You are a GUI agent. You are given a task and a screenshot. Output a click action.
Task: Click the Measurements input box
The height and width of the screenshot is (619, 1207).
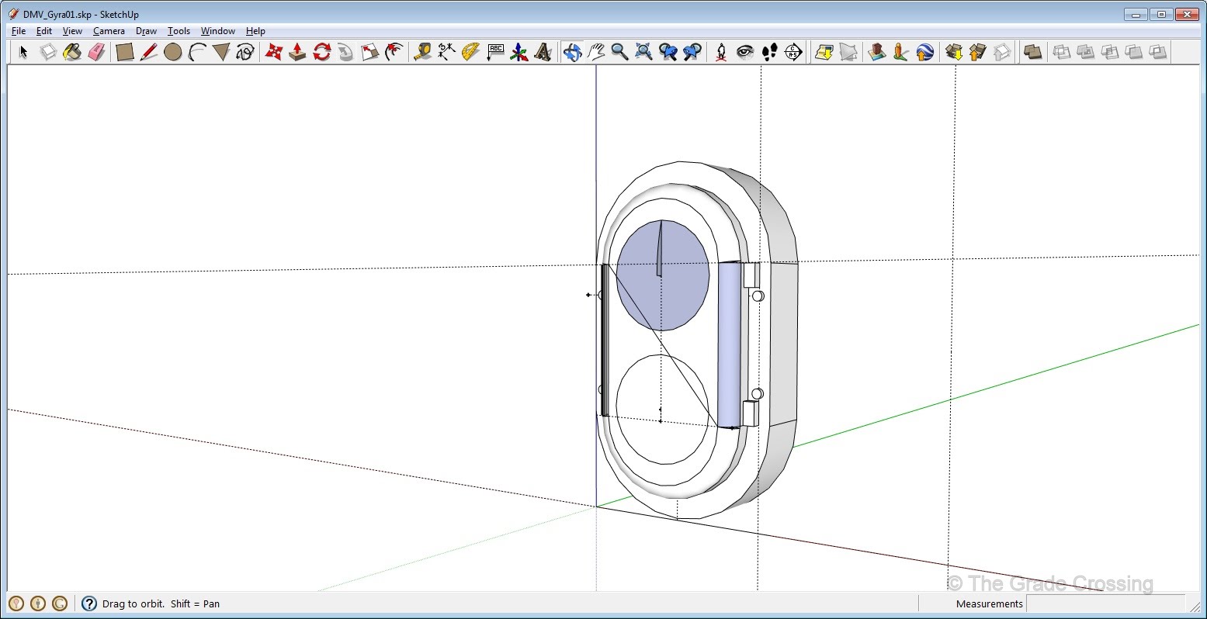click(x=1106, y=603)
